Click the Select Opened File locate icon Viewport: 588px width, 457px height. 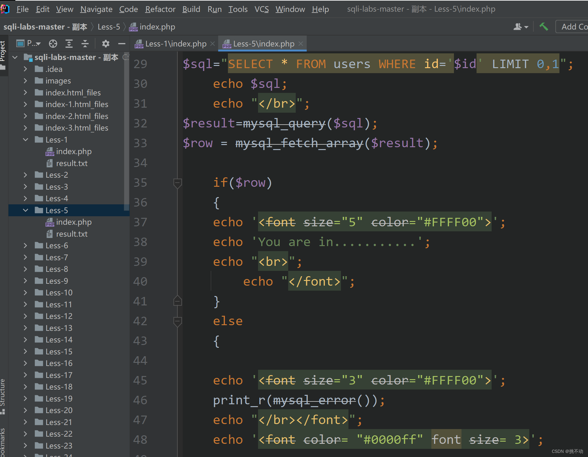click(53, 44)
